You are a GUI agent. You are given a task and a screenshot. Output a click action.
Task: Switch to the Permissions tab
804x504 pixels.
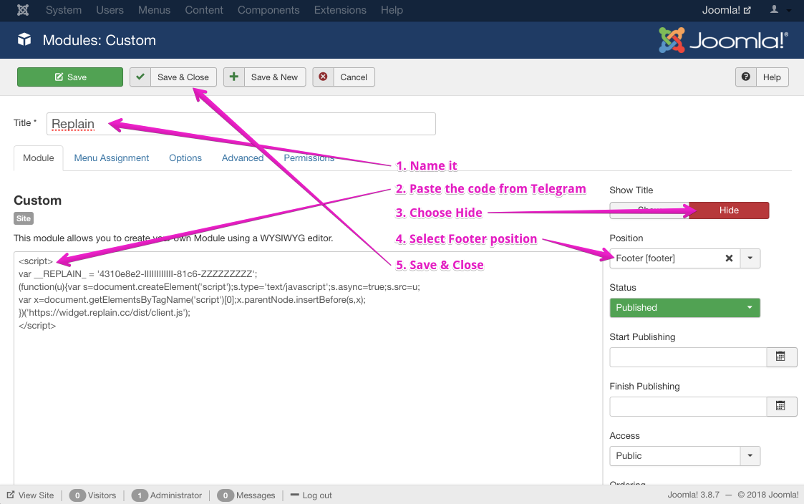click(x=309, y=158)
